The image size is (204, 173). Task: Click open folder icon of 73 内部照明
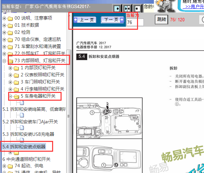11,61
